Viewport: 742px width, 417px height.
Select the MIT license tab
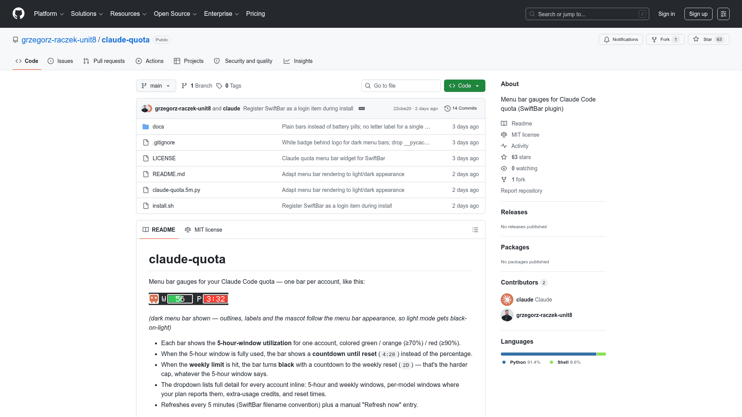[x=203, y=230]
